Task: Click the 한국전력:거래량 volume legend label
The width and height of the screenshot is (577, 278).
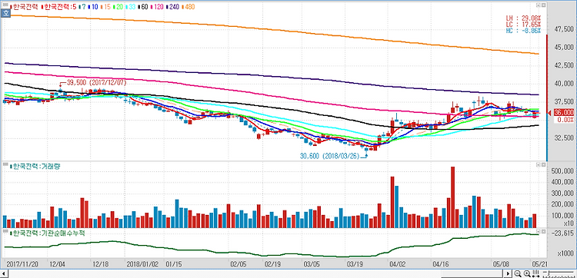Action: click(35, 167)
